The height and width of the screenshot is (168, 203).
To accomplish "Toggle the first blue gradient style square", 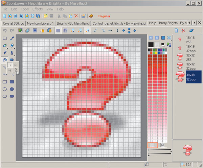I will pos(151,38).
